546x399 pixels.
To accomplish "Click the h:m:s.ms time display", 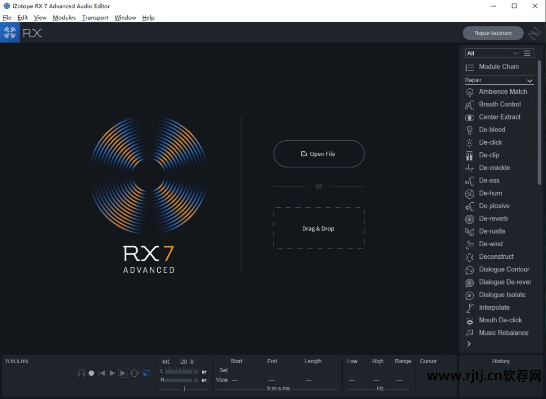I will tap(17, 361).
